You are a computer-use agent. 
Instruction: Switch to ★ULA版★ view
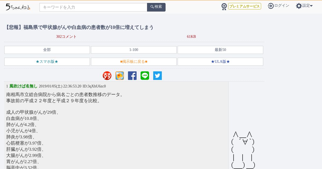(220, 62)
